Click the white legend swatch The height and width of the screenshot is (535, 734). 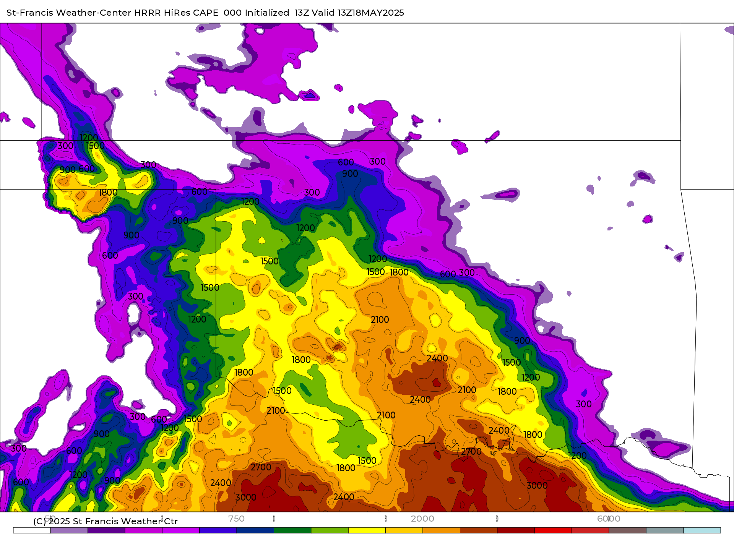pos(32,530)
